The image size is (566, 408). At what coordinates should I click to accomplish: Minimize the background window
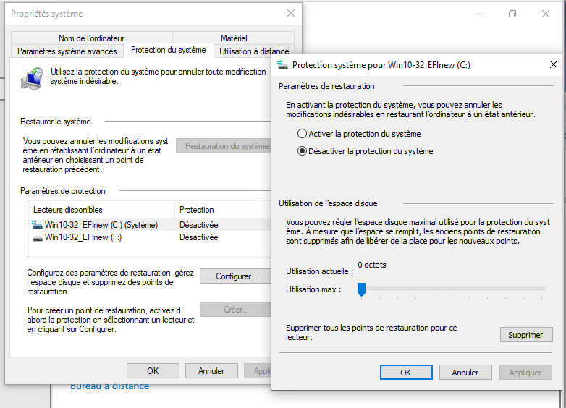479,14
